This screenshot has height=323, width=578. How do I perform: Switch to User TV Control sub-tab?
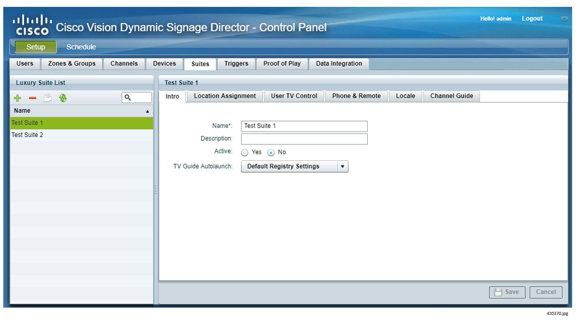(294, 96)
